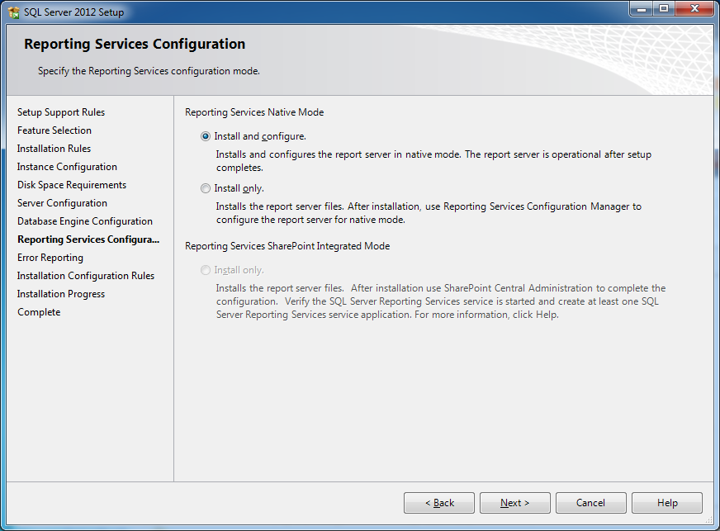
Task: Go to the Server Configuration step
Action: (62, 203)
